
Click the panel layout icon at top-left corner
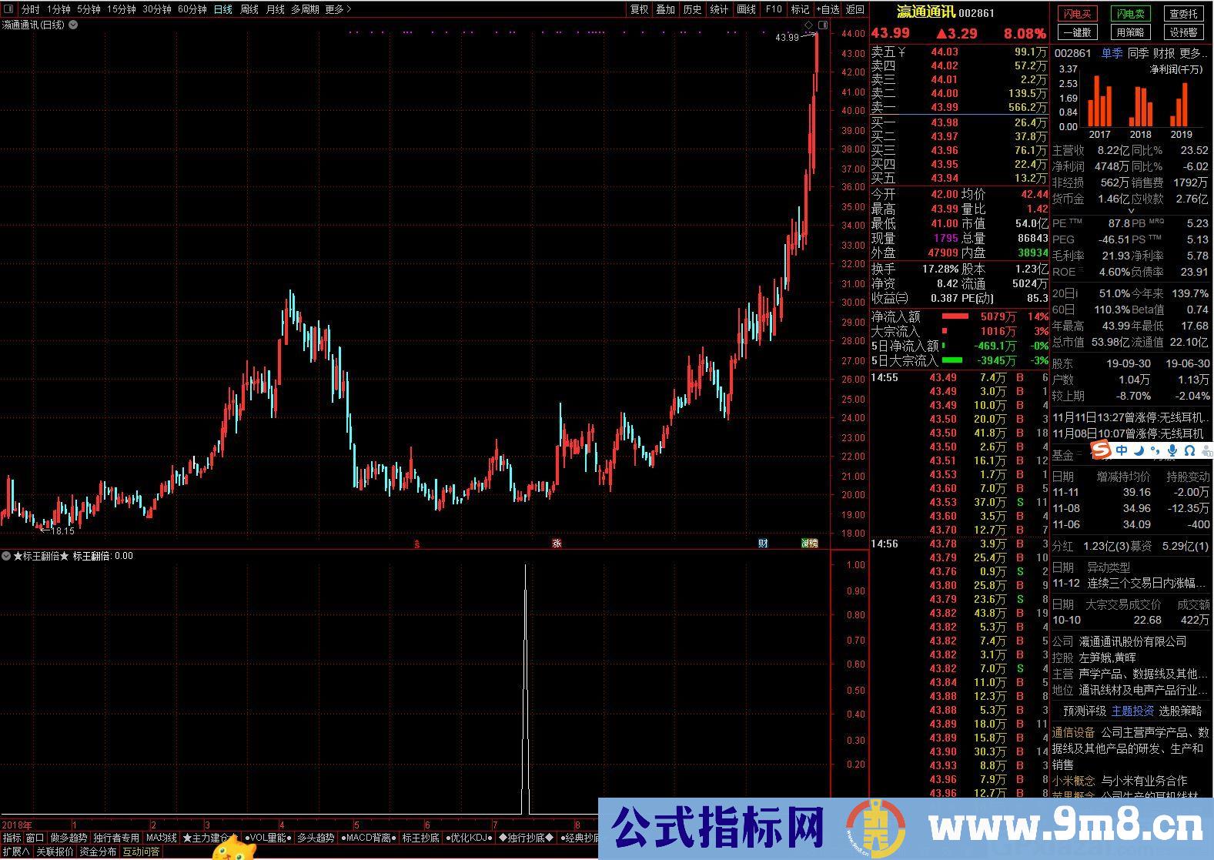click(8, 9)
